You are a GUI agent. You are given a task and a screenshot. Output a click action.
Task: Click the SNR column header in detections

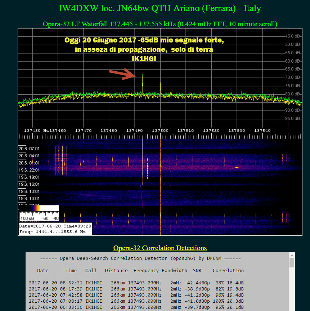point(197,271)
